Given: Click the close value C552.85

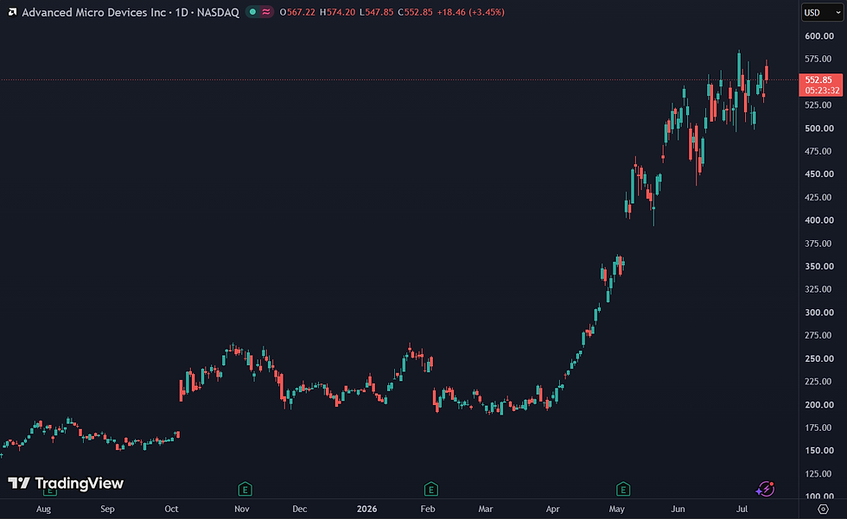Looking at the screenshot, I should [416, 12].
